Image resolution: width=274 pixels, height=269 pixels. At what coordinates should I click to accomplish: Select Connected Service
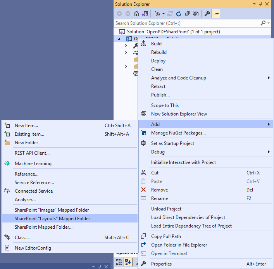click(70, 191)
